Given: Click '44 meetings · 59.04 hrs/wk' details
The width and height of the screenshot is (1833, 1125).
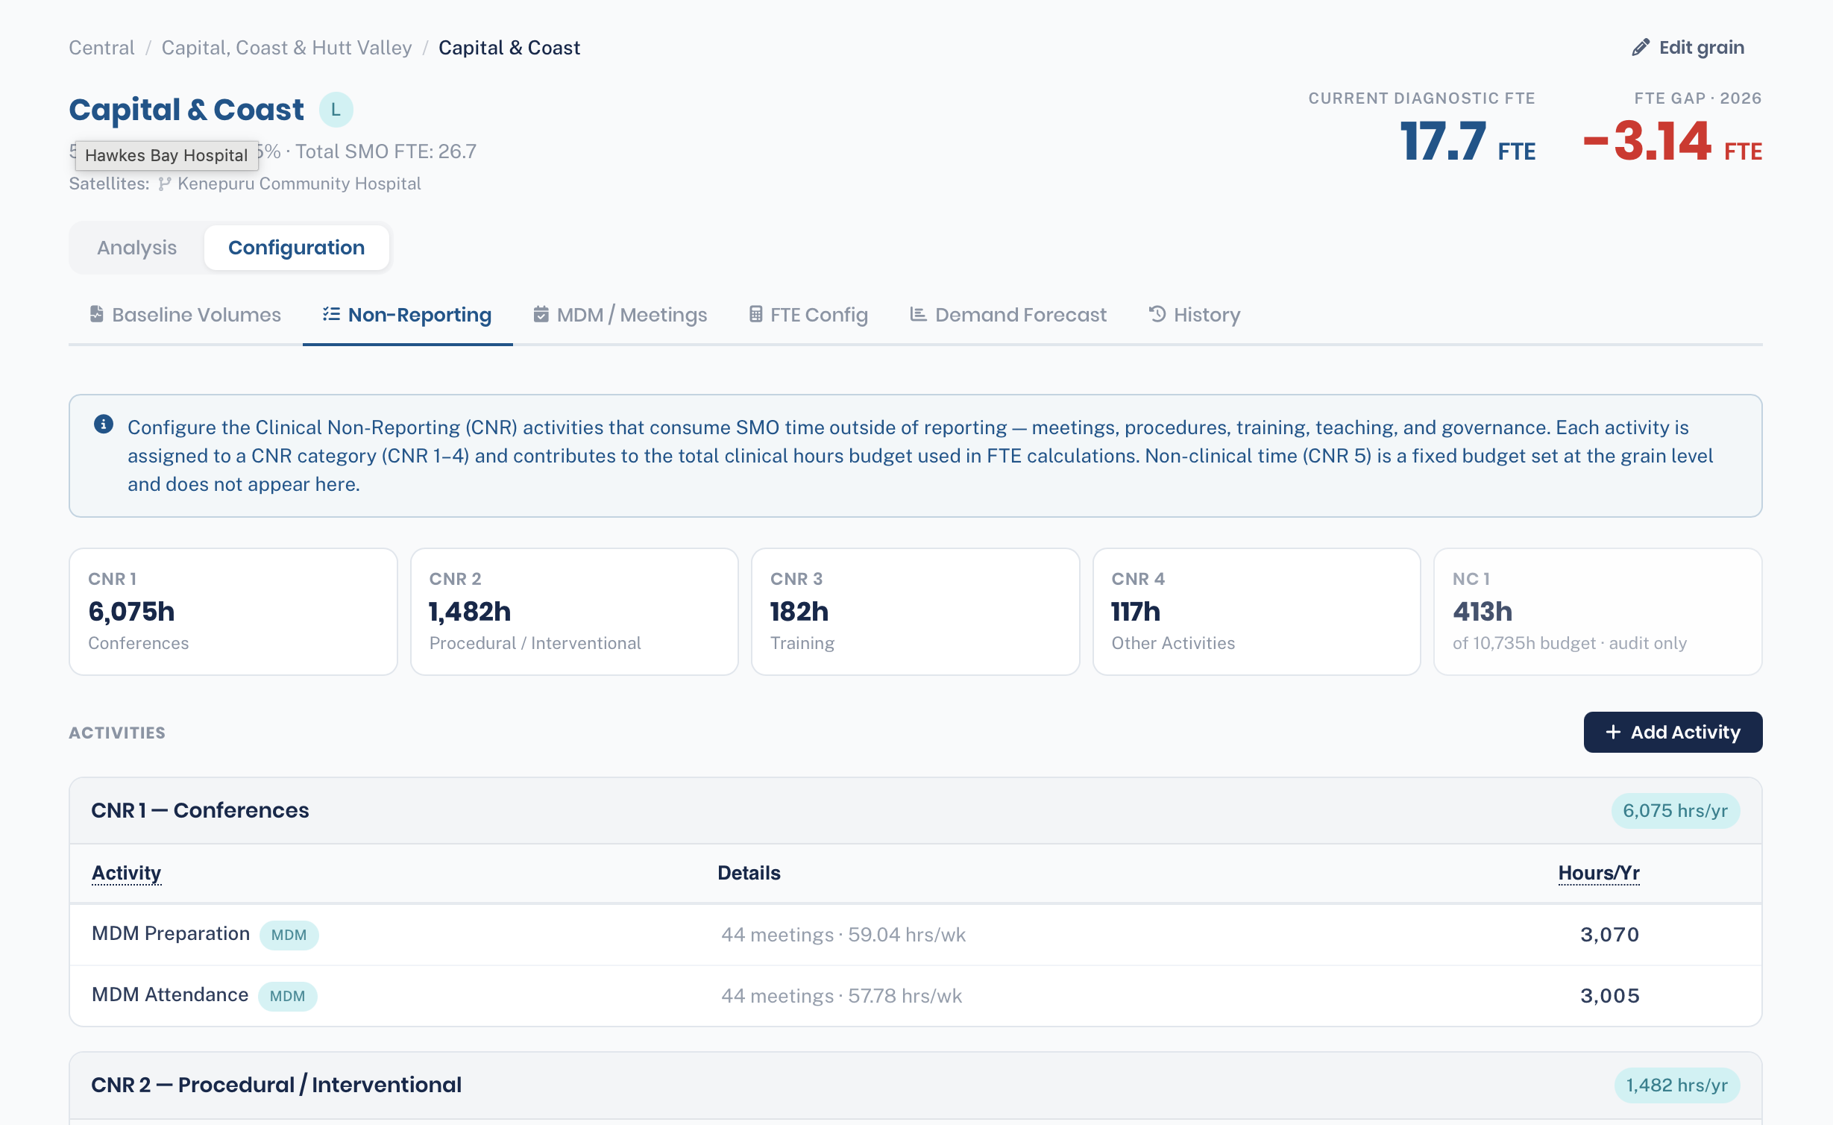Looking at the screenshot, I should click(843, 935).
